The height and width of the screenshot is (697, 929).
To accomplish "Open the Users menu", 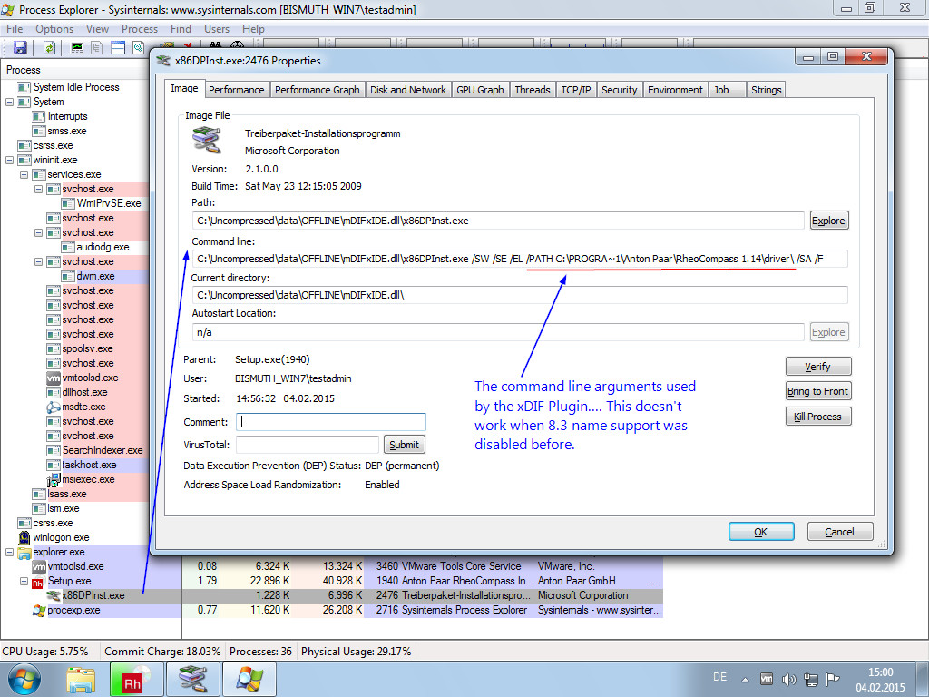I will 217,29.
